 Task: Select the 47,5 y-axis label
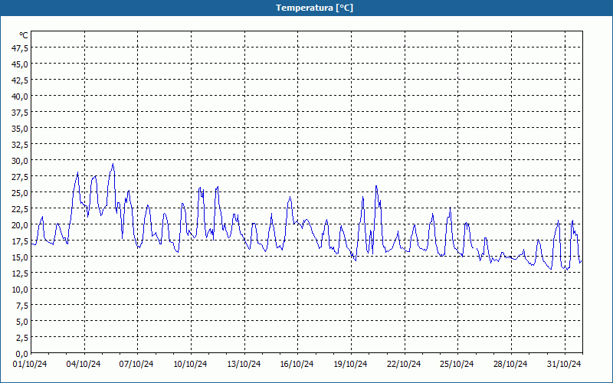21,48
